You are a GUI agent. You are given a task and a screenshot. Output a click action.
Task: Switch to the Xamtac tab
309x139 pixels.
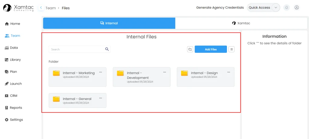[x=241, y=23]
